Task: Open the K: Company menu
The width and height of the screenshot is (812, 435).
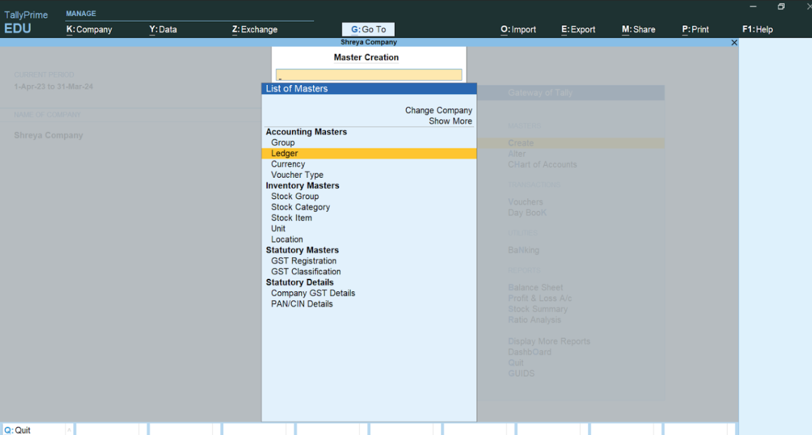Action: [89, 29]
